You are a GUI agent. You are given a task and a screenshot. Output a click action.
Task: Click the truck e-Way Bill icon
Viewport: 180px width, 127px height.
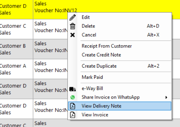pos(72,89)
